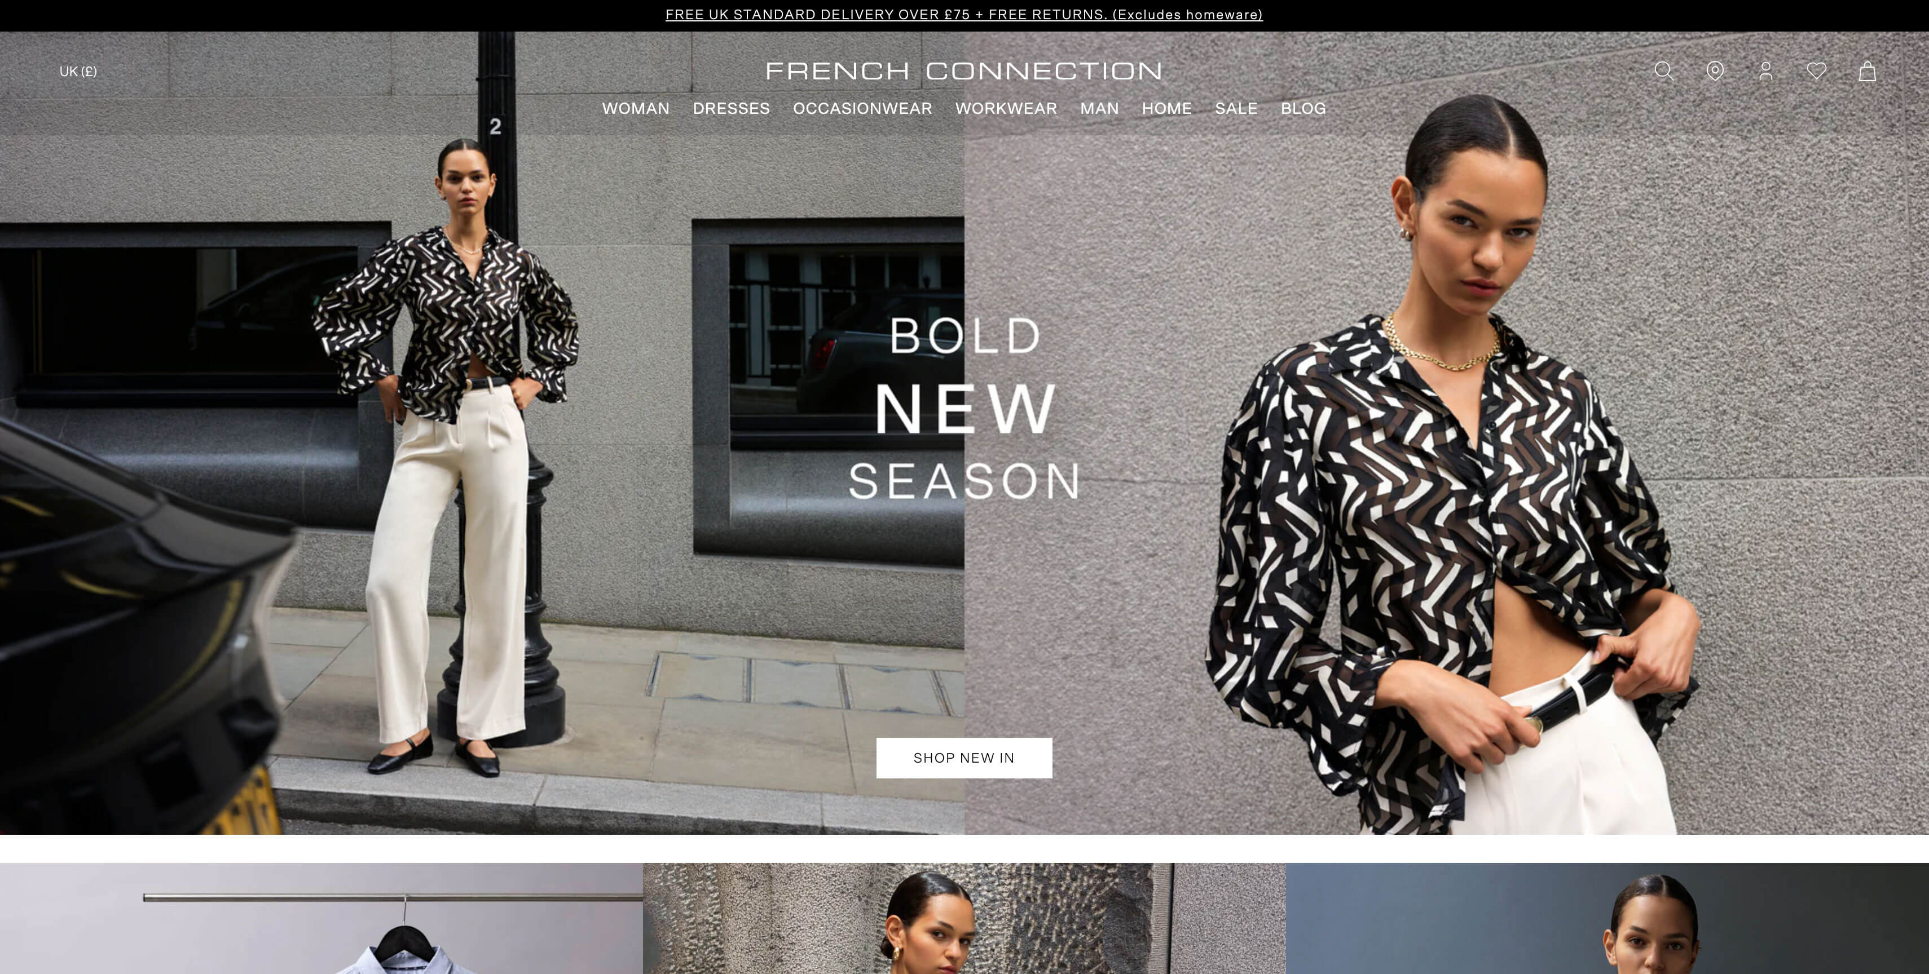Click the store locator pin icon
Image resolution: width=1929 pixels, height=974 pixels.
pos(1715,71)
